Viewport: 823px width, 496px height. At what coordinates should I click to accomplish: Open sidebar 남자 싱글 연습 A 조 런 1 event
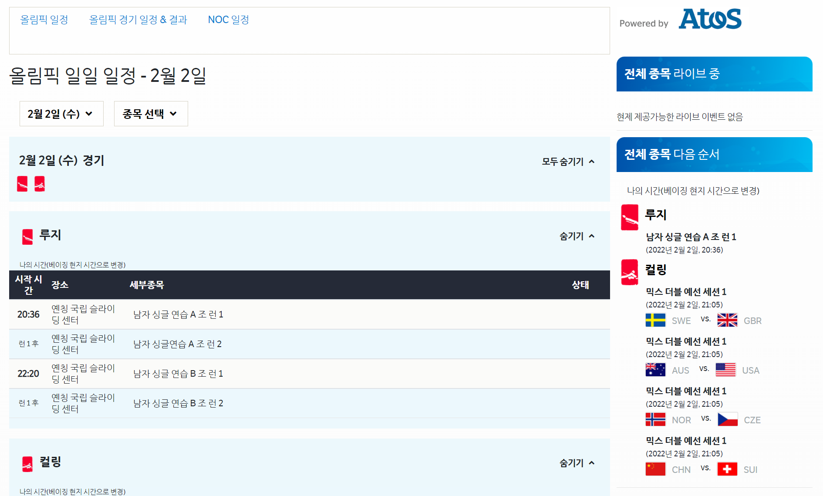(691, 237)
